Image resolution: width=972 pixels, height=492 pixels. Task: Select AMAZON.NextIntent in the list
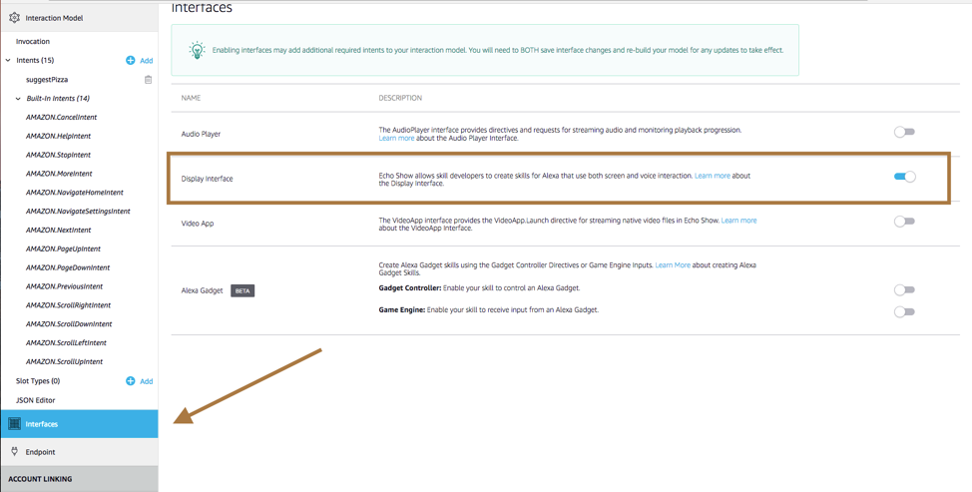pos(58,230)
